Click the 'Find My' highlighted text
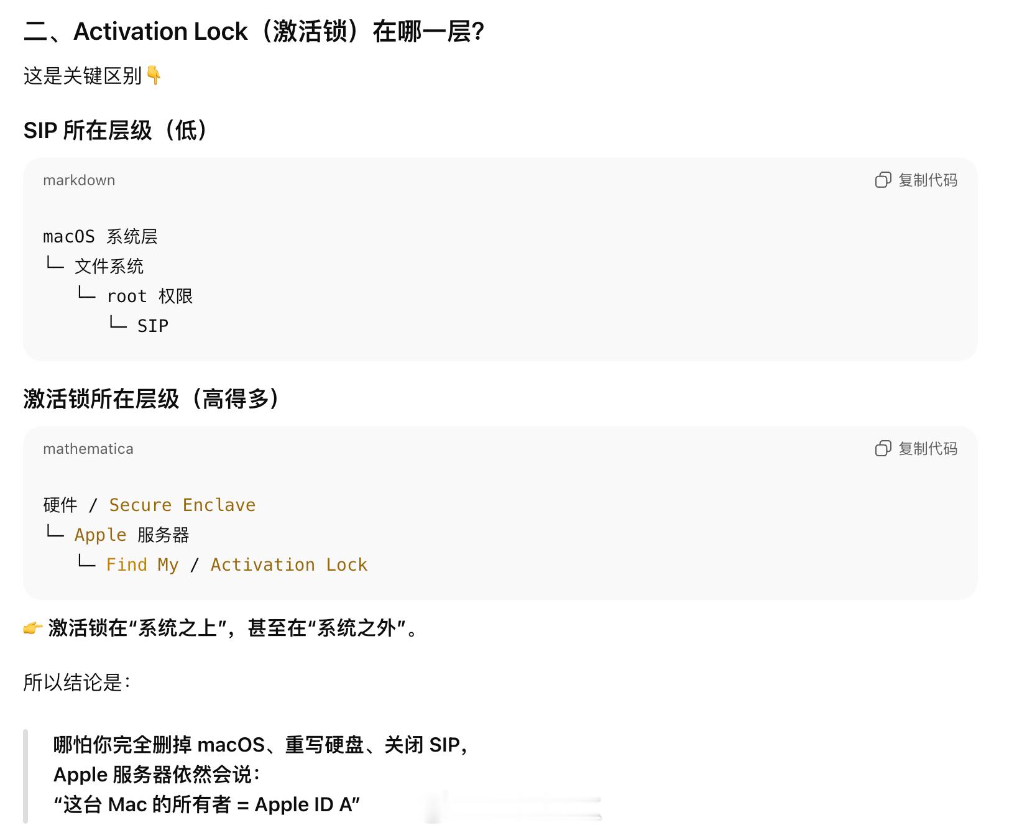 (142, 564)
